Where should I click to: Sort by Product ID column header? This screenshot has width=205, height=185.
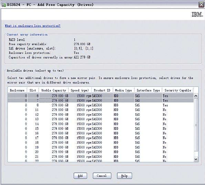point(102,90)
